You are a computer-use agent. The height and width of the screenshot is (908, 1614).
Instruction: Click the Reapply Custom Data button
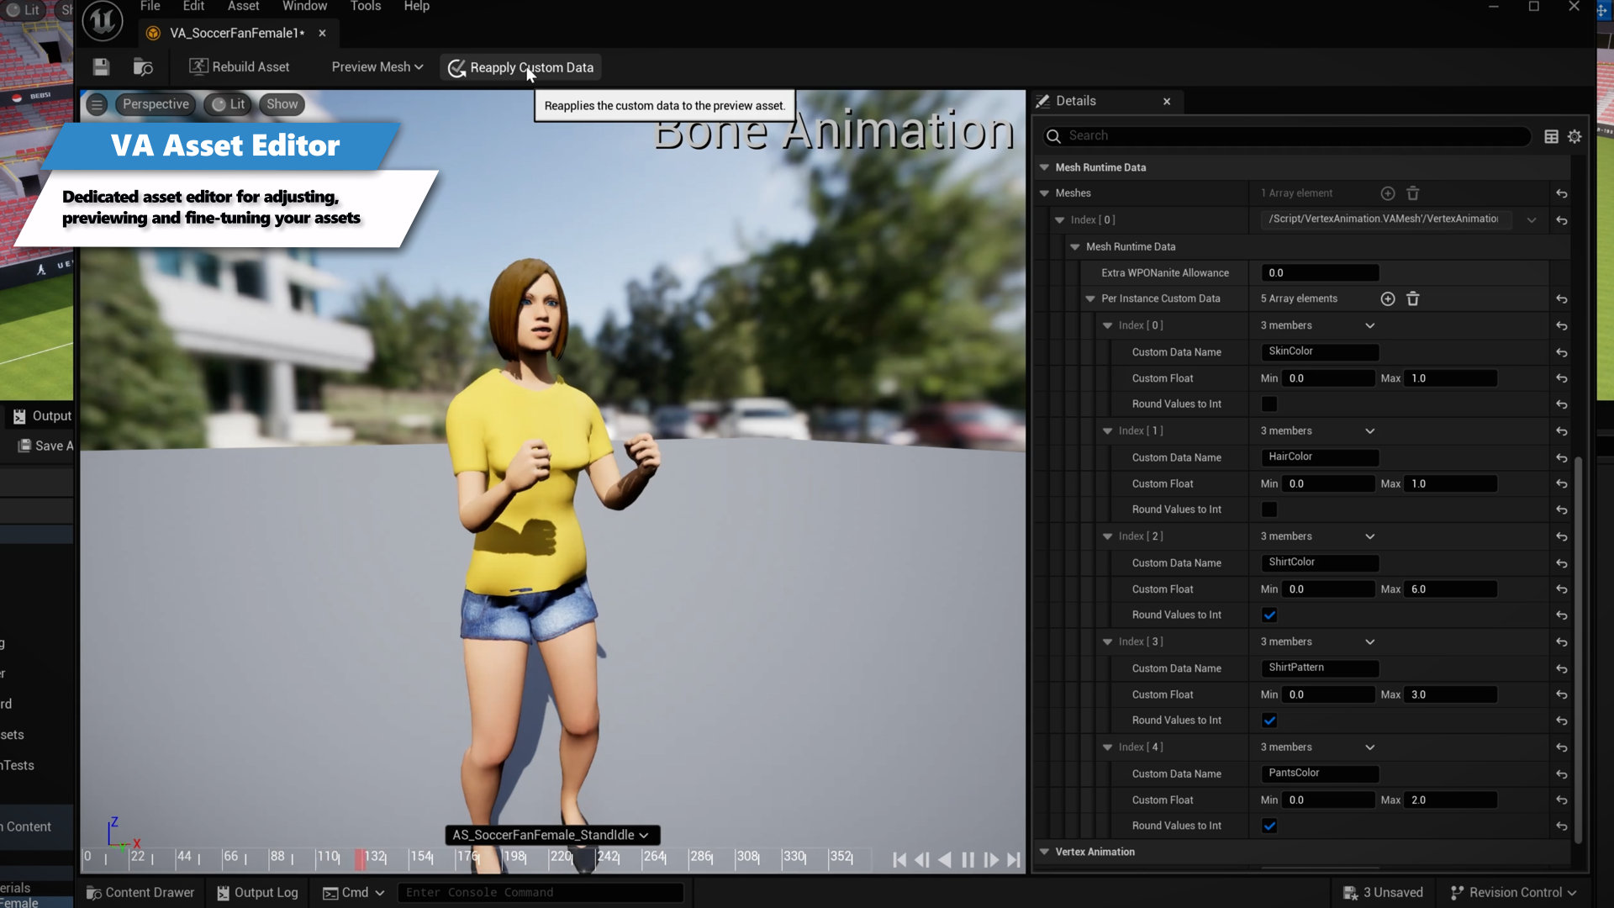click(520, 67)
